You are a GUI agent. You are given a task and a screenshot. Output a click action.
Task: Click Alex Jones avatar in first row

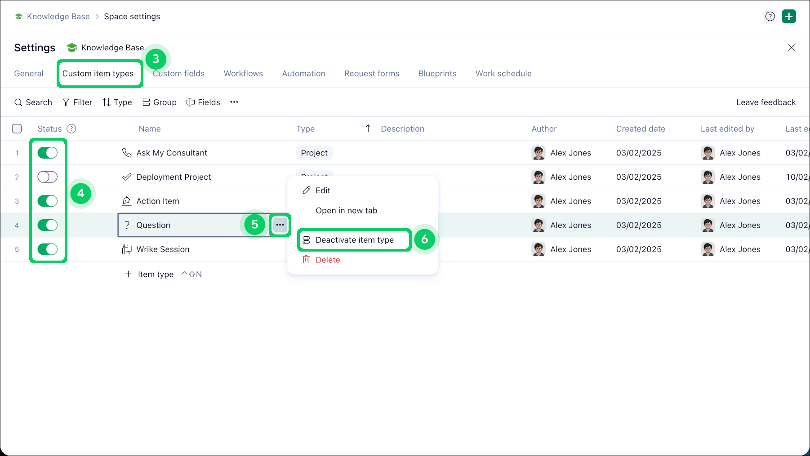[x=538, y=153]
